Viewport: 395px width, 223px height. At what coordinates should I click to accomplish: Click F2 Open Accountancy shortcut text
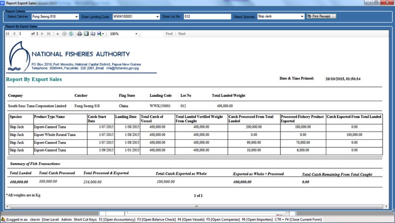coord(117,220)
